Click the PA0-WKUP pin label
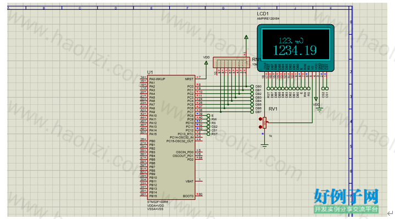This screenshot has width=395, height=219. tap(157, 79)
